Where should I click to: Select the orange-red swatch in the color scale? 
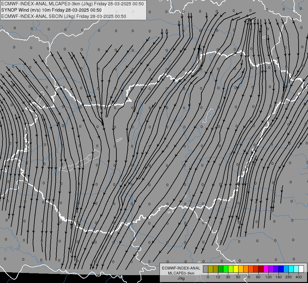click(251, 269)
